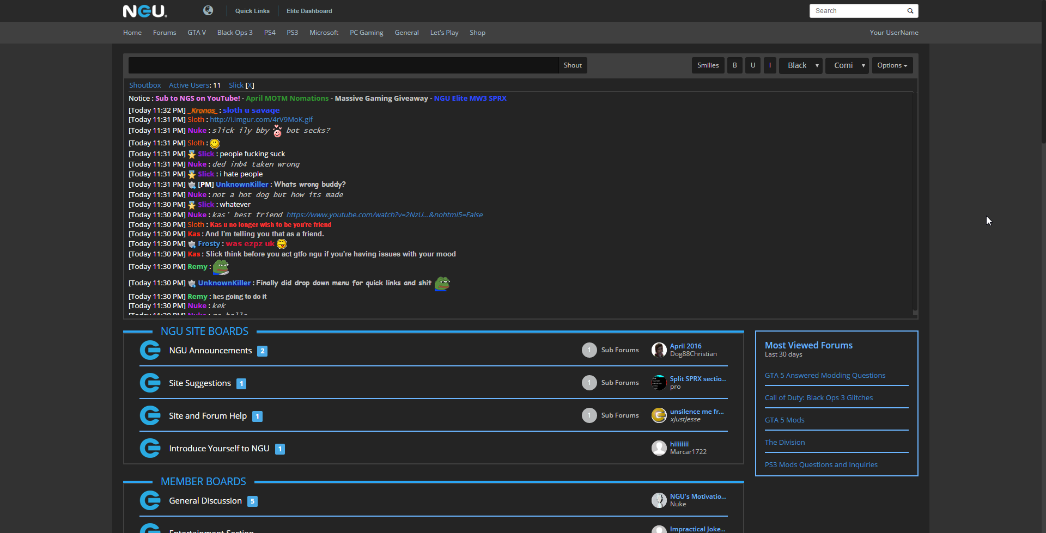
Task: Click the Site Suggestions board icon
Action: click(x=150, y=383)
